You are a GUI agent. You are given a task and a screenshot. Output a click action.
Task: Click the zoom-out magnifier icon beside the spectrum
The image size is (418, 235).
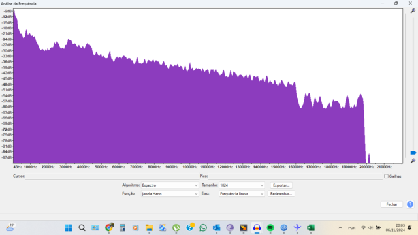tap(413, 161)
